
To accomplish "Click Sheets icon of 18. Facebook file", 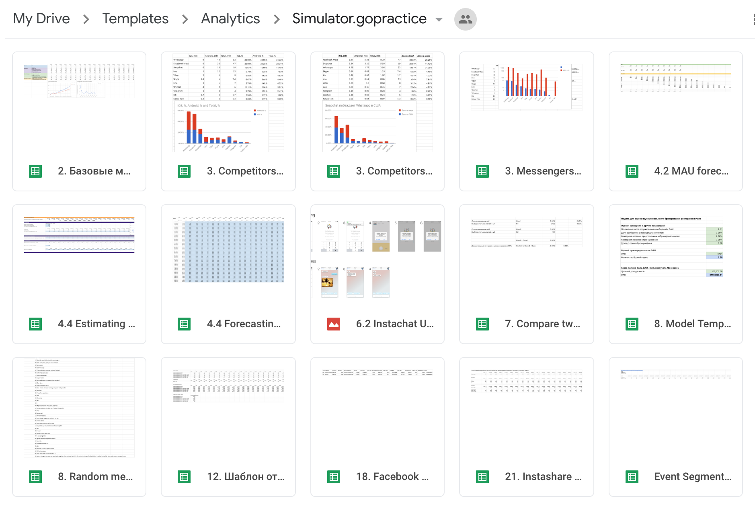I will (334, 477).
